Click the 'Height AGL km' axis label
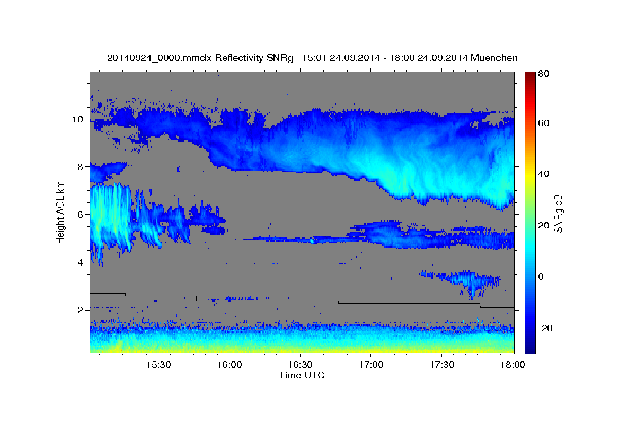636x424 pixels. pos(60,213)
